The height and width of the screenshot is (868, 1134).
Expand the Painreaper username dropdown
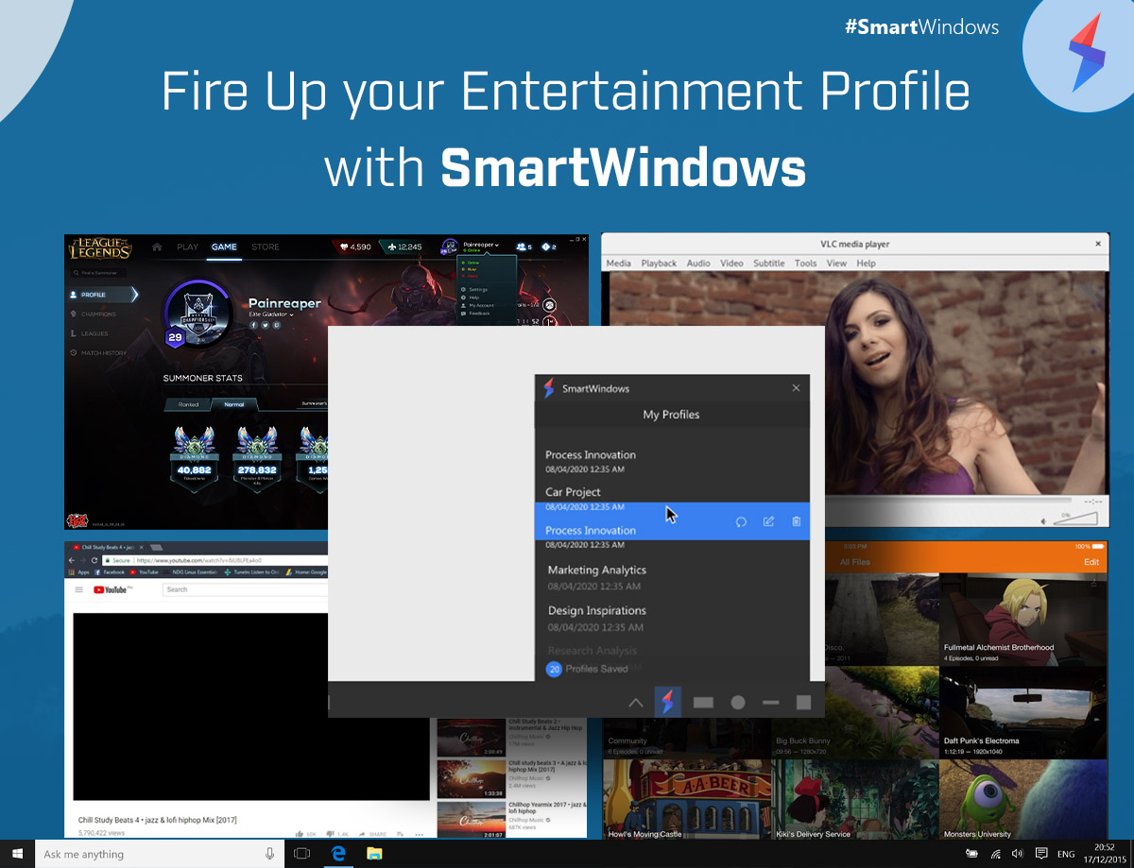(496, 245)
